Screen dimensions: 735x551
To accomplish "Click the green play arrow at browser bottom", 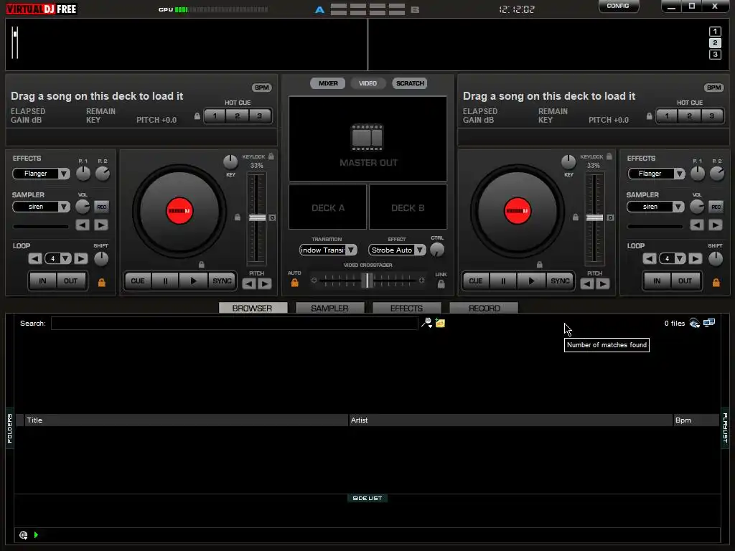I will coord(36,534).
